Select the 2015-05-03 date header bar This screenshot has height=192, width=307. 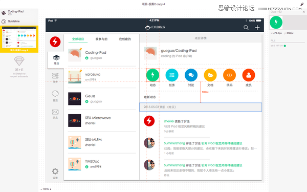[201, 107]
